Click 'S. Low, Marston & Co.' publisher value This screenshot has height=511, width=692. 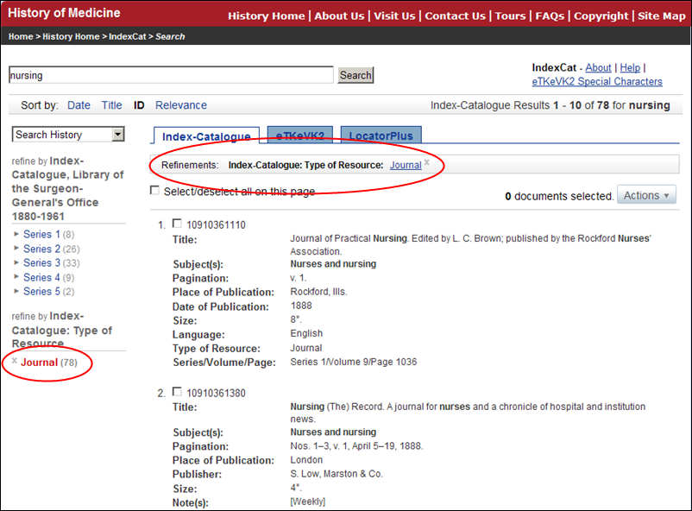tap(337, 474)
